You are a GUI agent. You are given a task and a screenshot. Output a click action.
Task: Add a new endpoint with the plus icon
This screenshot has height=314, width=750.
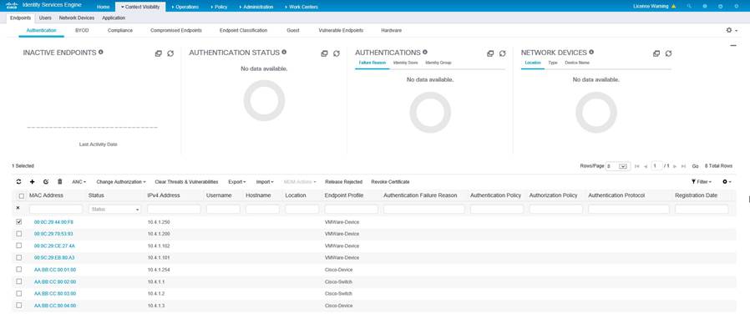[x=32, y=182]
